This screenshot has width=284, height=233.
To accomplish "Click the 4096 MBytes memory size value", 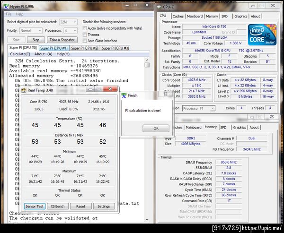I will click(191, 144).
